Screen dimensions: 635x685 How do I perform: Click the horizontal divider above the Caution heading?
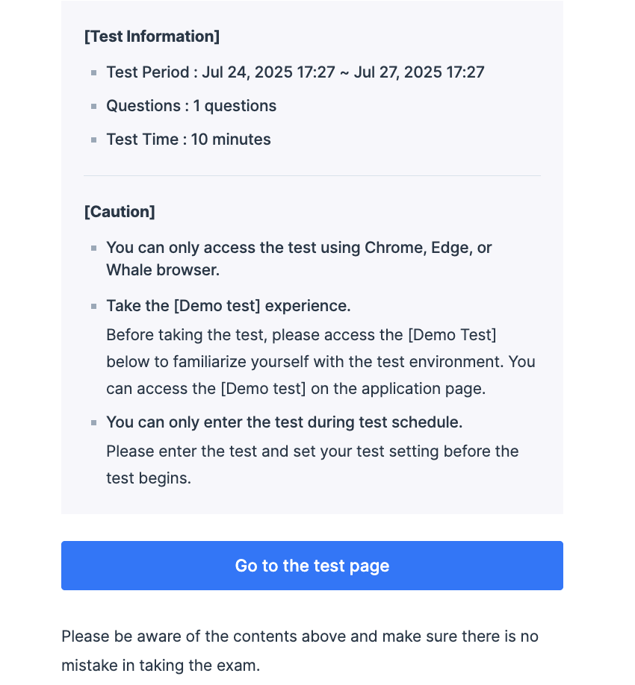[312, 176]
